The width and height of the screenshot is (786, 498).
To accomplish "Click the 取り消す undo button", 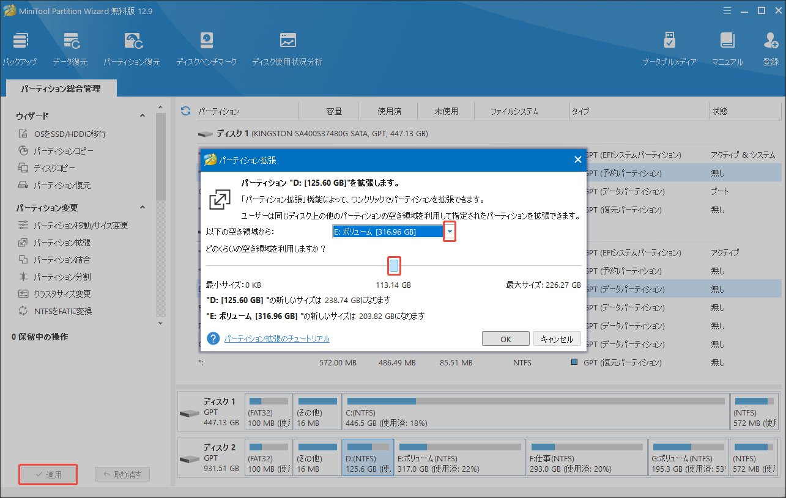I will pyautogui.click(x=122, y=475).
